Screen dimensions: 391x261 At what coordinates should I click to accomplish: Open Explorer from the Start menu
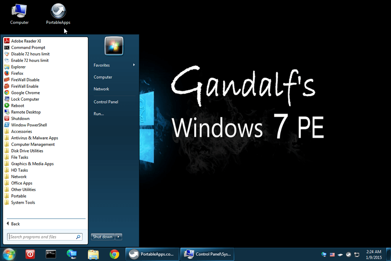(15, 67)
